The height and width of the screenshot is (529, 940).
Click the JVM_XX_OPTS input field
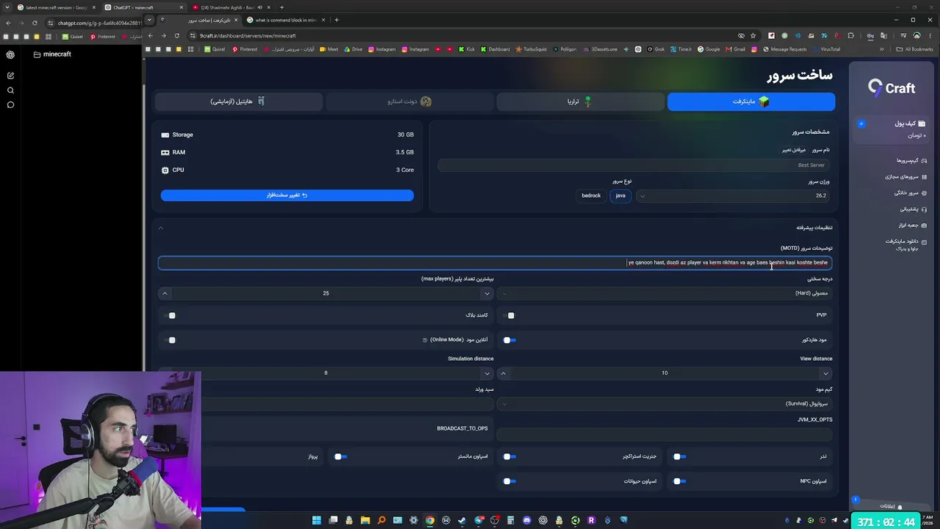(665, 435)
